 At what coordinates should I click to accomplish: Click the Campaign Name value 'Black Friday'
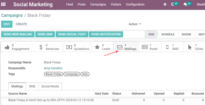click(52, 62)
